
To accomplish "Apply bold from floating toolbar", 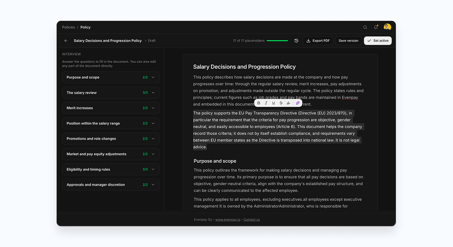I will click(258, 103).
